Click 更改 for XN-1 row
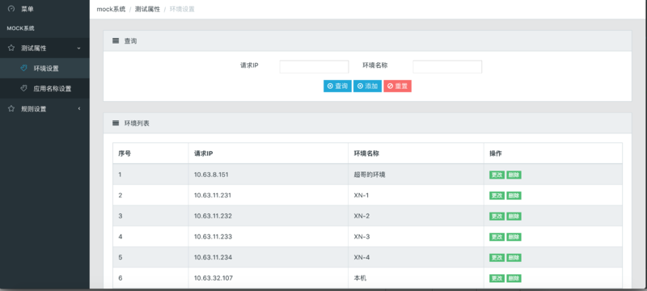The image size is (647, 291). pos(497,196)
